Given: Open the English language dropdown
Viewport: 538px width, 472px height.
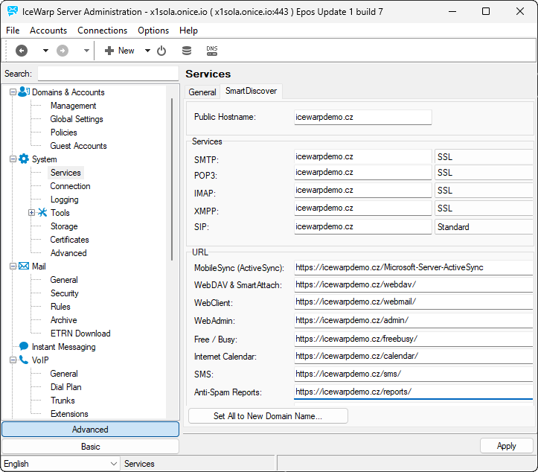Looking at the screenshot, I should tap(60, 464).
